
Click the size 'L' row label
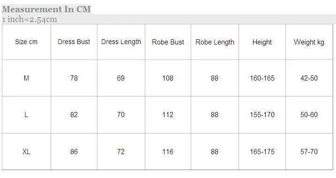point(26,115)
